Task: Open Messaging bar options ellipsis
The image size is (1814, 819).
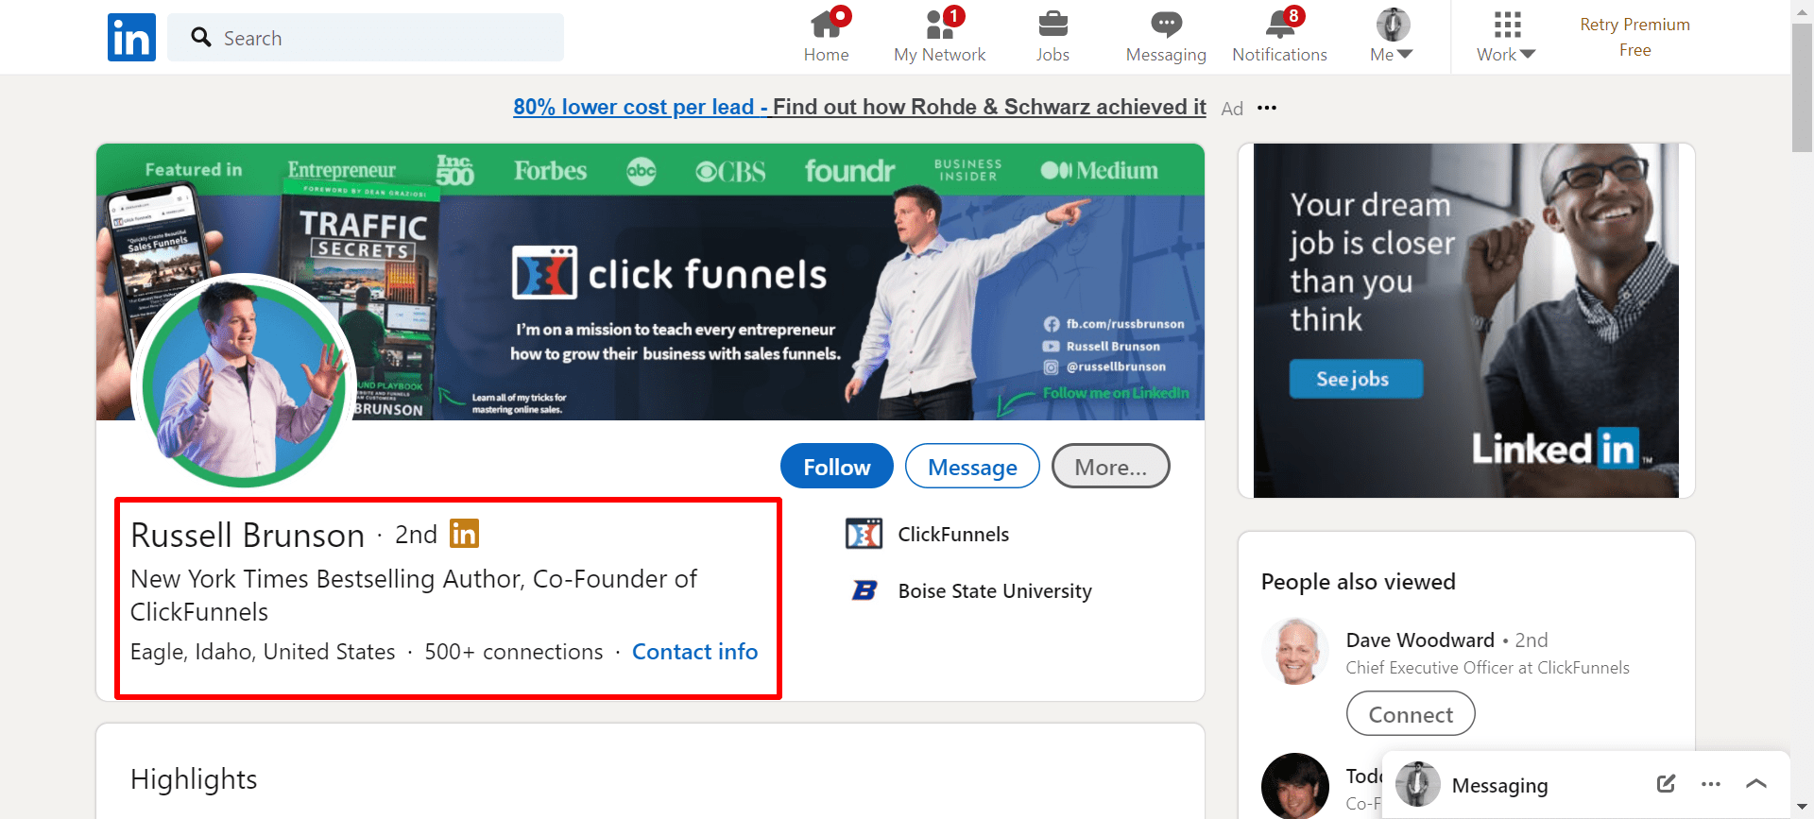Action: [1711, 783]
